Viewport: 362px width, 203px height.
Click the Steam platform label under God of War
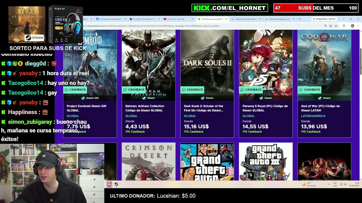324,98
